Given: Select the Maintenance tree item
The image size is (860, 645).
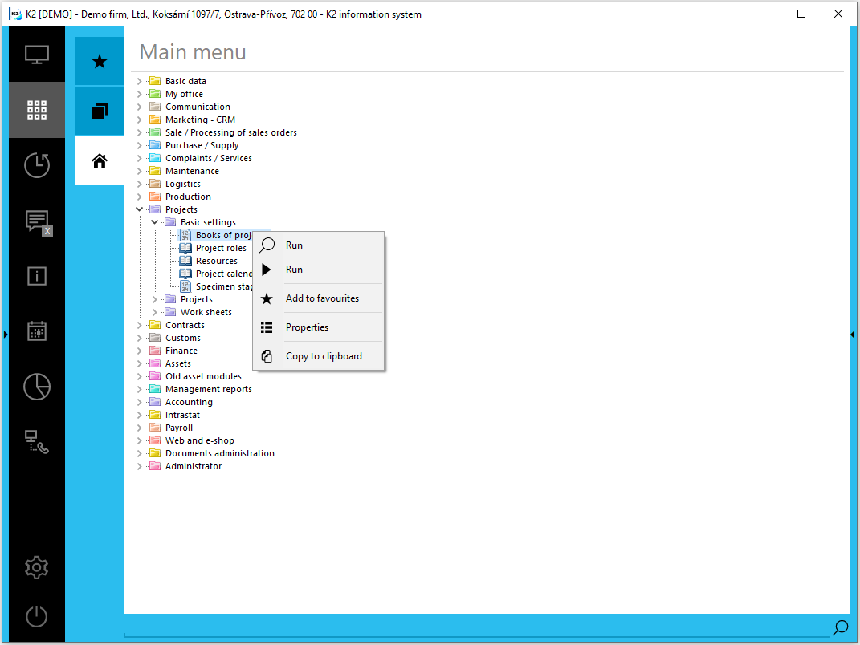Looking at the screenshot, I should [x=192, y=171].
